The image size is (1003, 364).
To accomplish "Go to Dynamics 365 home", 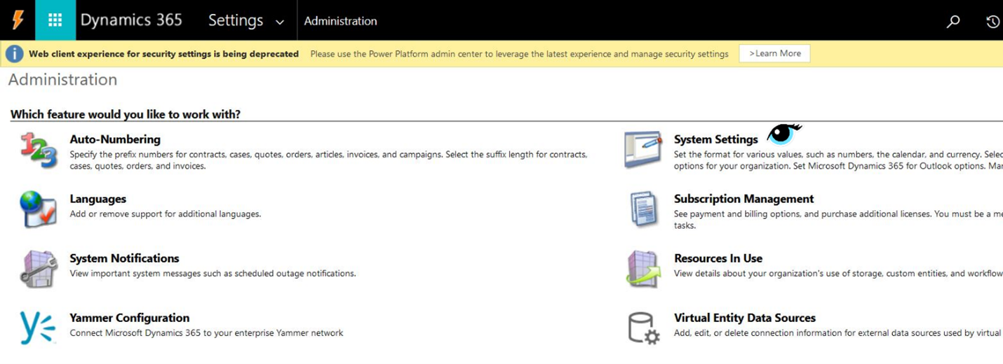I will click(131, 20).
